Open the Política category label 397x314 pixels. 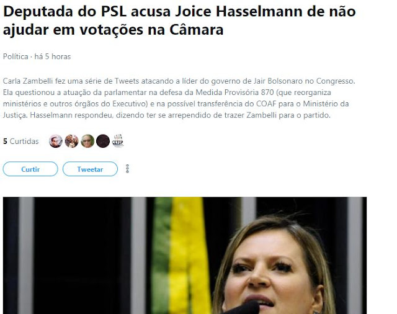tap(16, 56)
